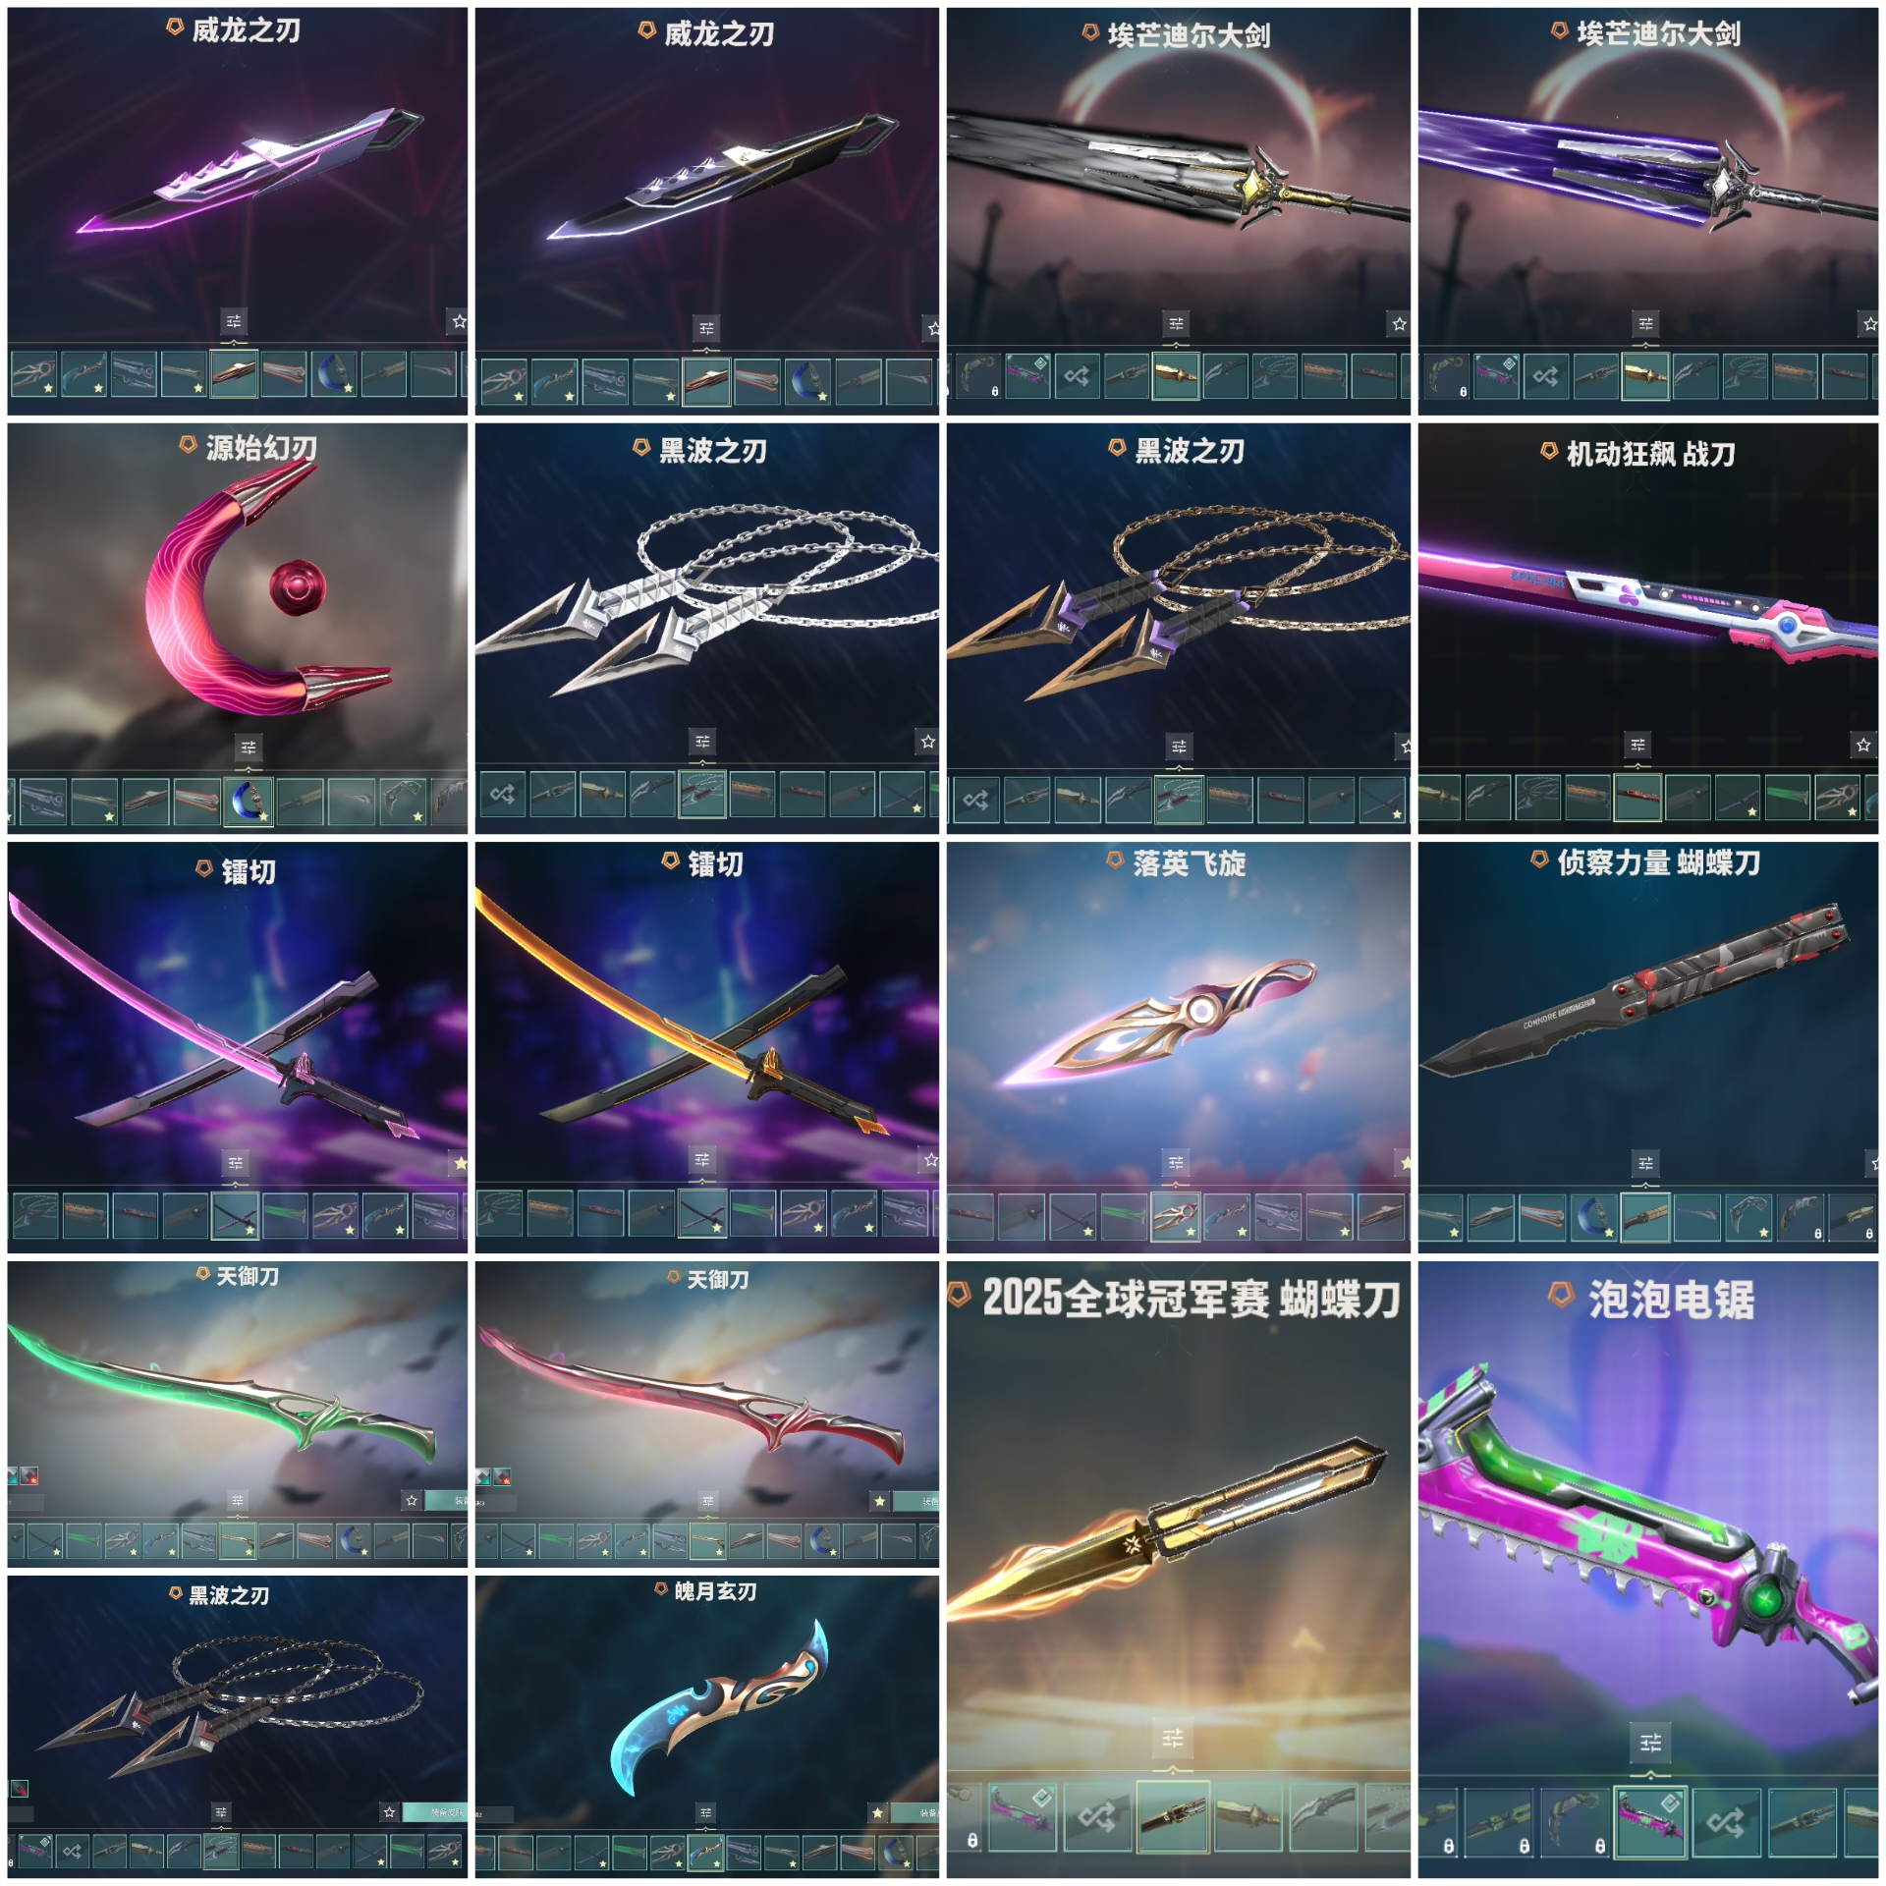This screenshot has height=1886, width=1886.
Task: Expand filter options under 2025全球冠军赛 蝴蝶刀
Action: point(1173,1739)
